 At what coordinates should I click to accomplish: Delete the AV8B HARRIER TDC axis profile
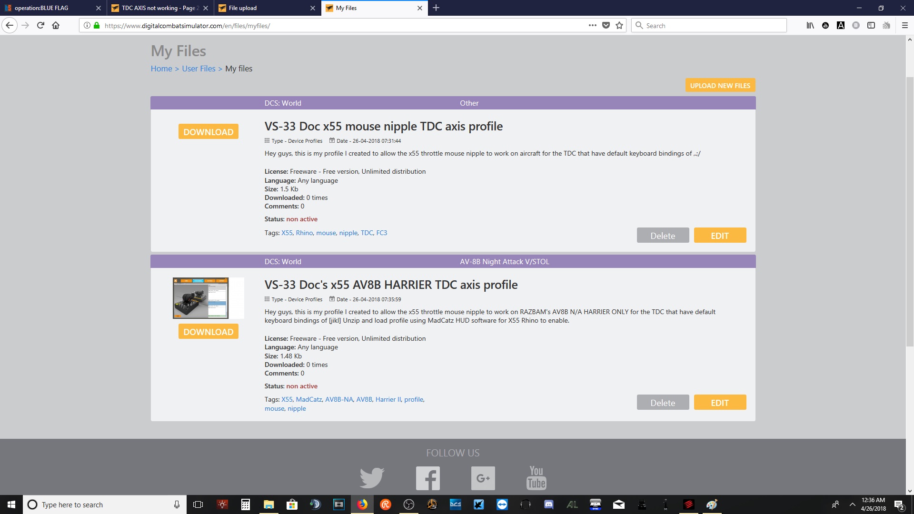[663, 403]
